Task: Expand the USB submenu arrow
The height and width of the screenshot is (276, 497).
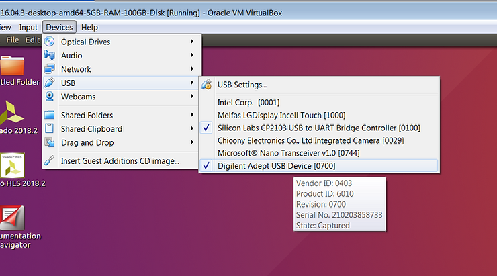Action: click(x=192, y=83)
